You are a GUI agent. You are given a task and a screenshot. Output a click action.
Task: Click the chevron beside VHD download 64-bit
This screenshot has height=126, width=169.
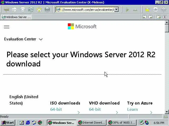pyautogui.click(x=117, y=112)
